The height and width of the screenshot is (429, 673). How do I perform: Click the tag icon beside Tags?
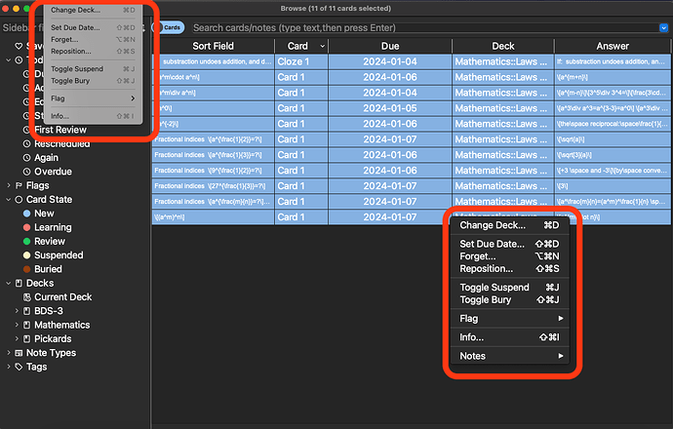click(x=19, y=367)
